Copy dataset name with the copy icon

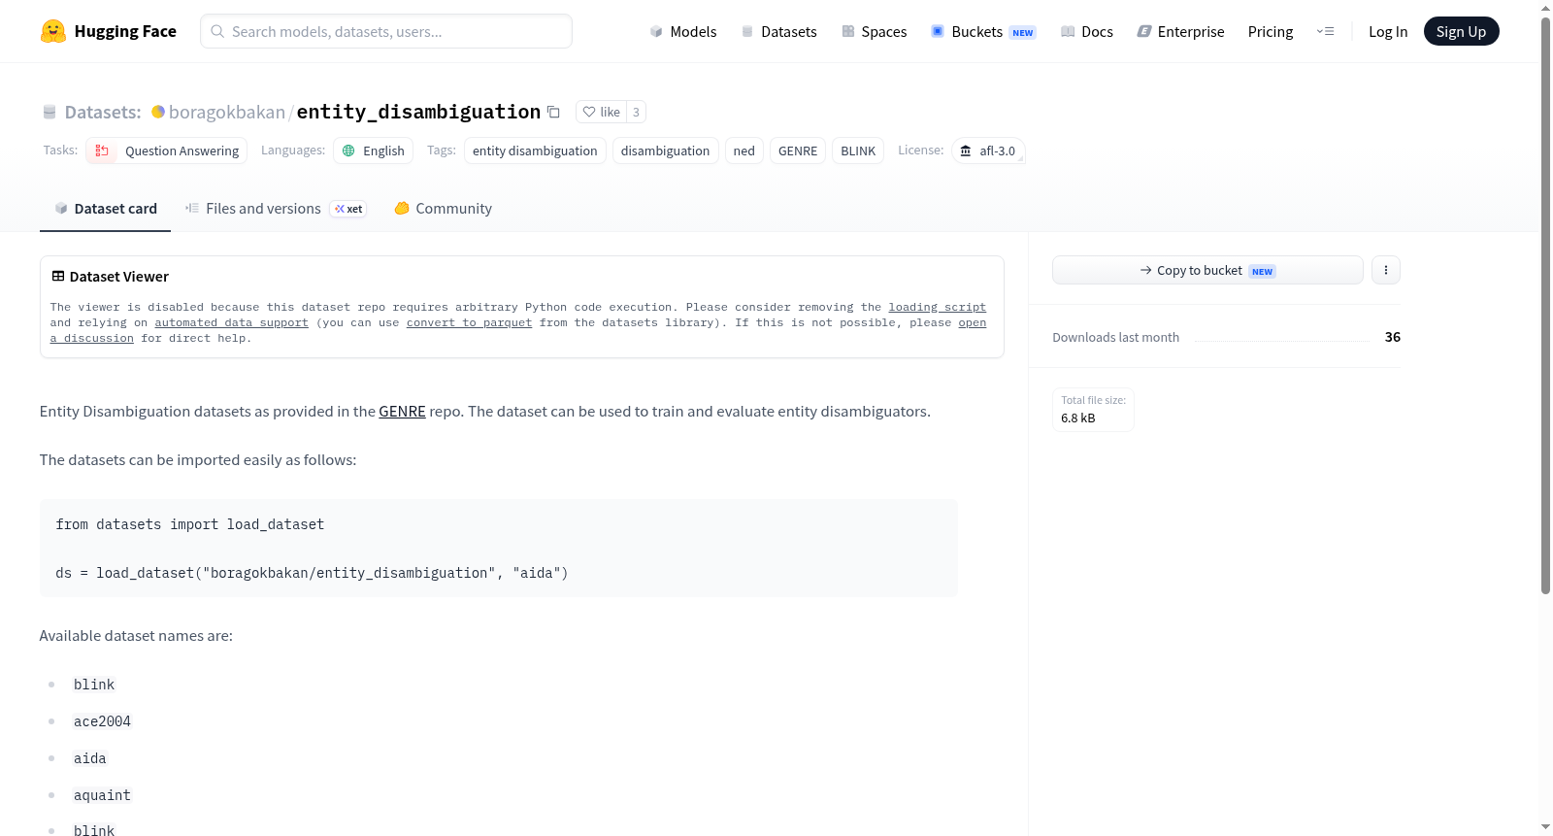point(553,112)
